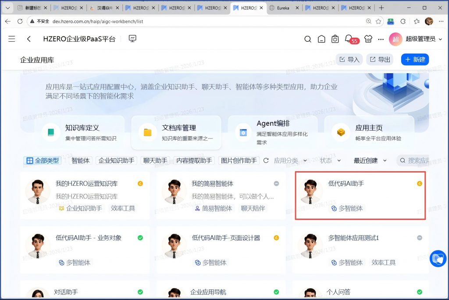This screenshot has height=300, width=449.
Task: Expand the 应用分类 dropdown
Action: (x=290, y=161)
